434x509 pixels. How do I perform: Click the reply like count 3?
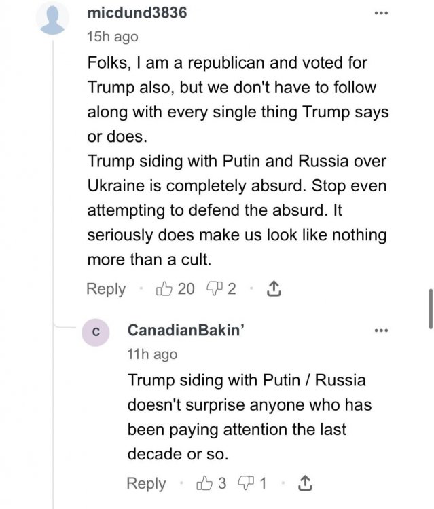tap(221, 483)
